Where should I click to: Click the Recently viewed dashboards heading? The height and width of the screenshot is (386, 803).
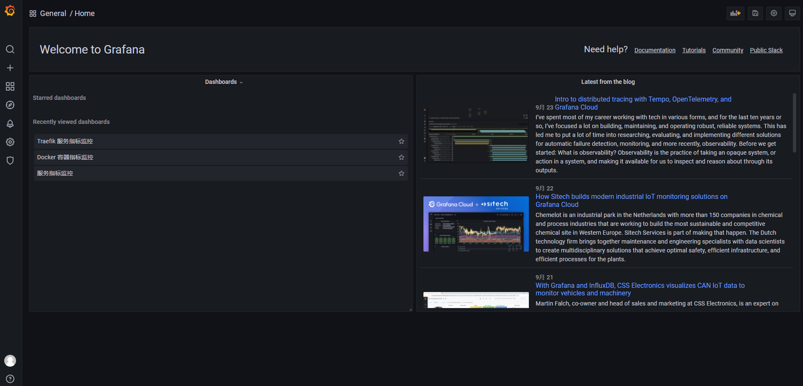coord(71,122)
